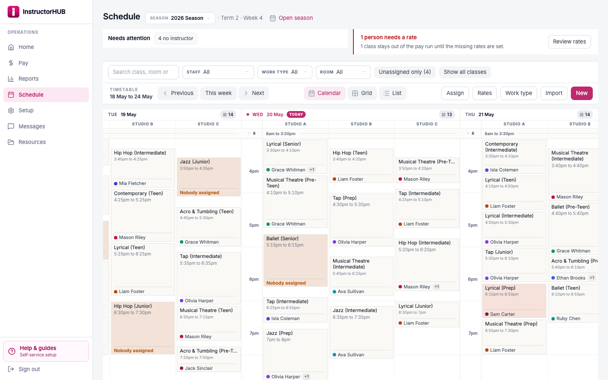Click Thursday 21 May's class count badge
The width and height of the screenshot is (608, 380).
coord(585,114)
